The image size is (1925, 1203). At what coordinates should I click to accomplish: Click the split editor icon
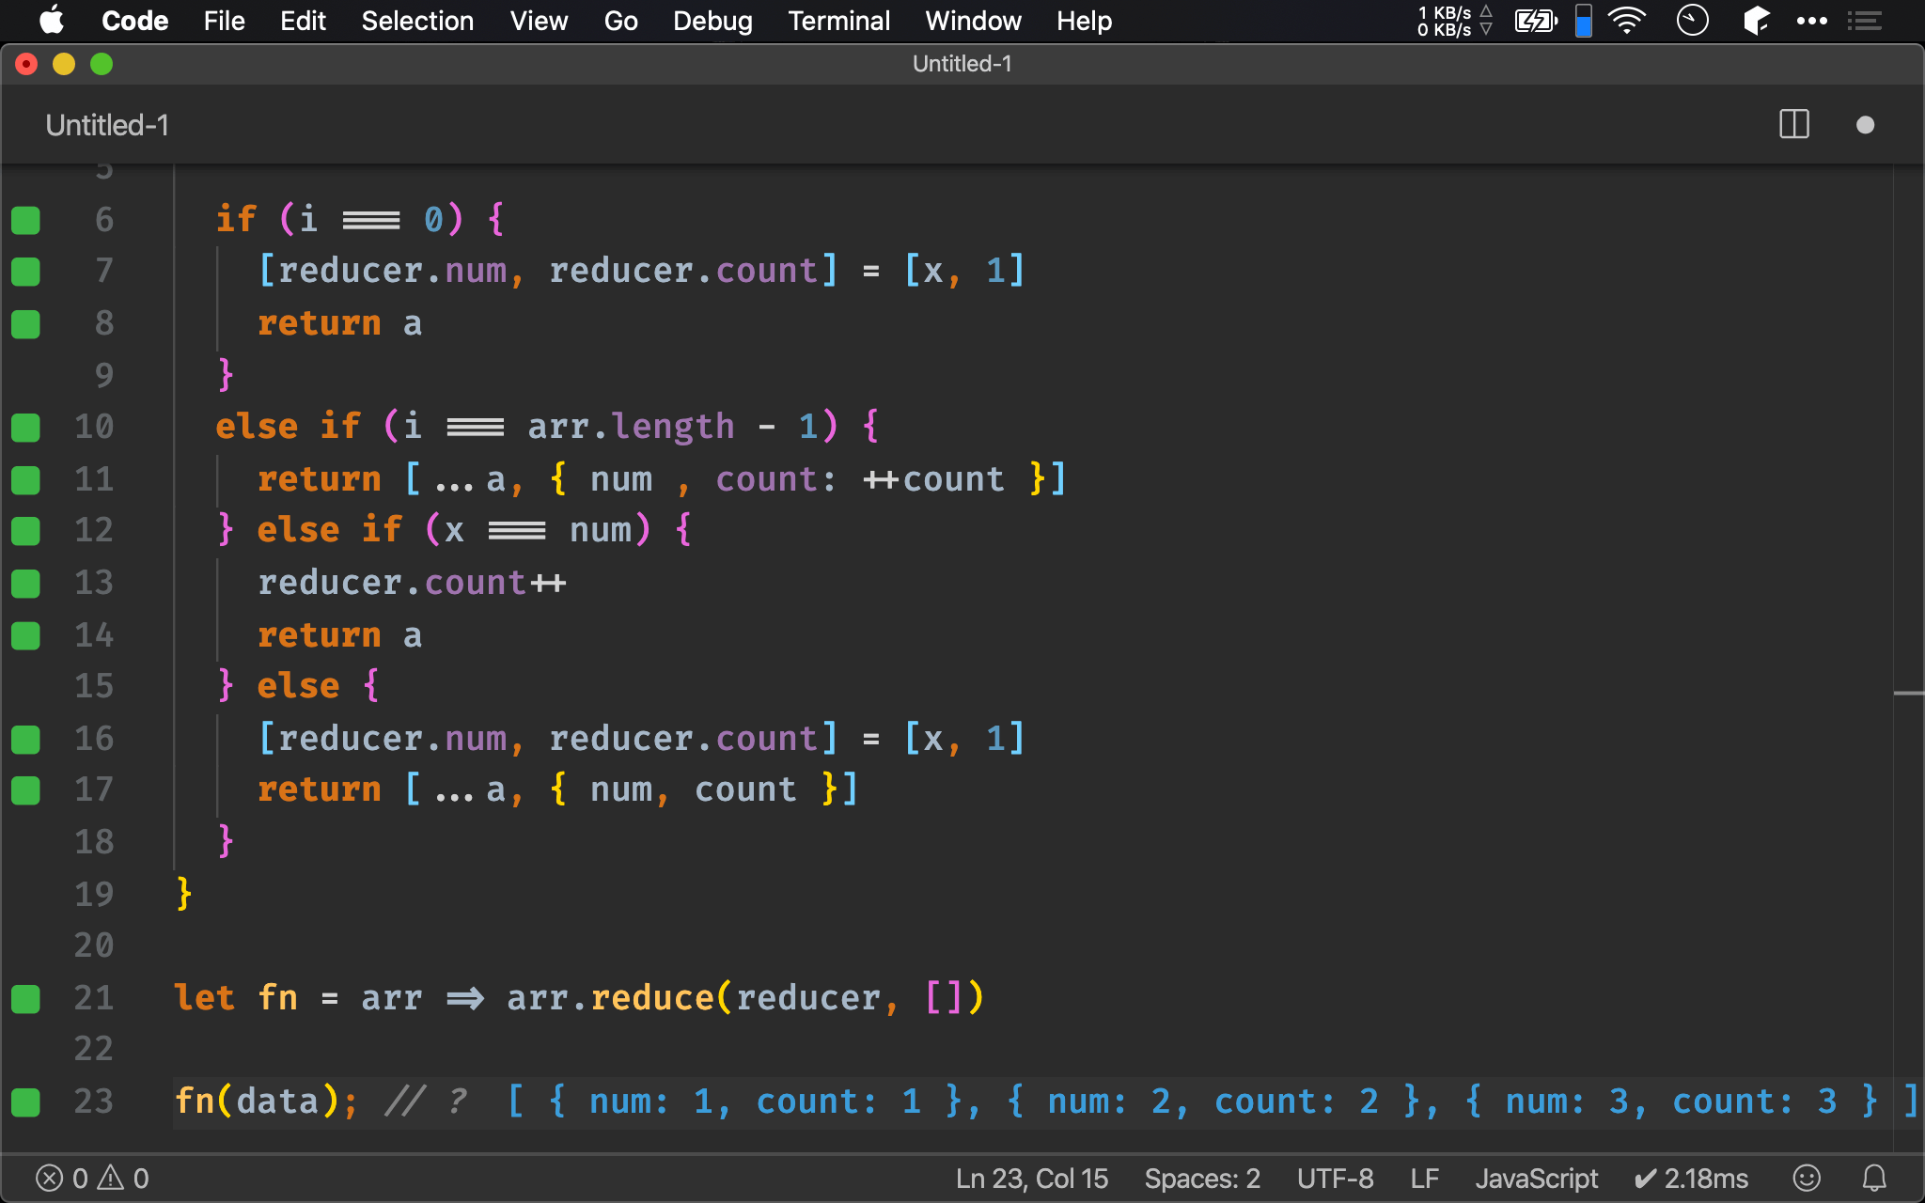(x=1793, y=125)
